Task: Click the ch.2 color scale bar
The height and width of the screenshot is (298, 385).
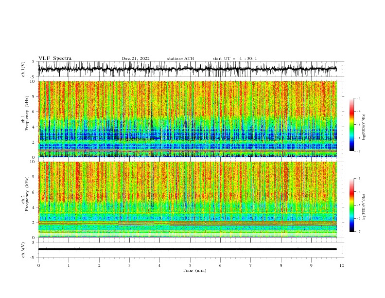Action: click(x=351, y=205)
